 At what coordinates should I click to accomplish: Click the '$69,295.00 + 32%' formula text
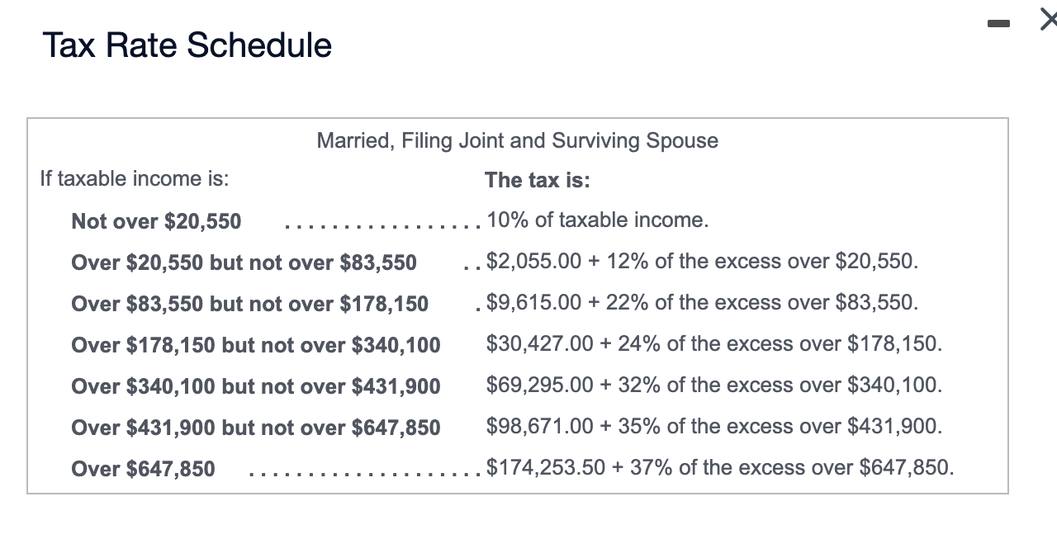point(714,385)
